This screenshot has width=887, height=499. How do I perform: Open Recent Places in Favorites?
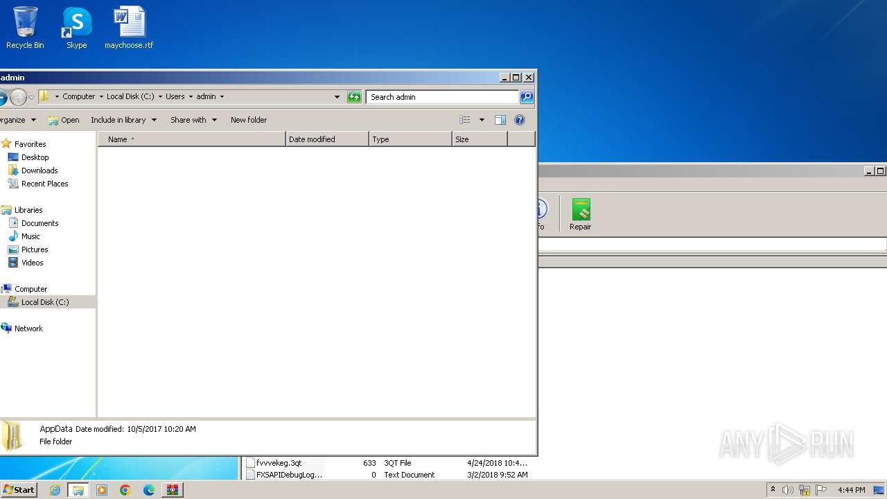[x=44, y=184]
